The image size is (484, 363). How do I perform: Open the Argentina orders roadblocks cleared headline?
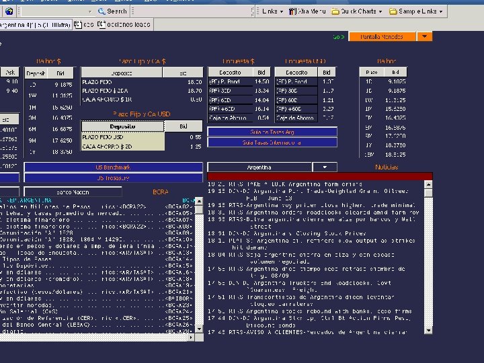click(x=313, y=212)
